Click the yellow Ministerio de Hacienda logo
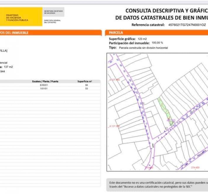 pyautogui.click(x=21, y=17)
